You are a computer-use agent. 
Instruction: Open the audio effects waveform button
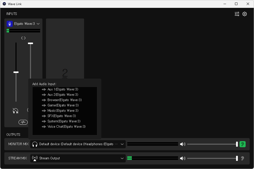[x=23, y=122]
